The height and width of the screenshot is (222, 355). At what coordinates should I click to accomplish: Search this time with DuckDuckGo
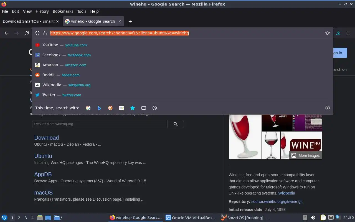[x=110, y=108]
